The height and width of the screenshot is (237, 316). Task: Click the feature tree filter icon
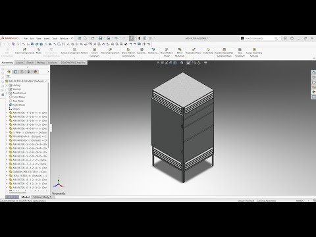(8, 76)
